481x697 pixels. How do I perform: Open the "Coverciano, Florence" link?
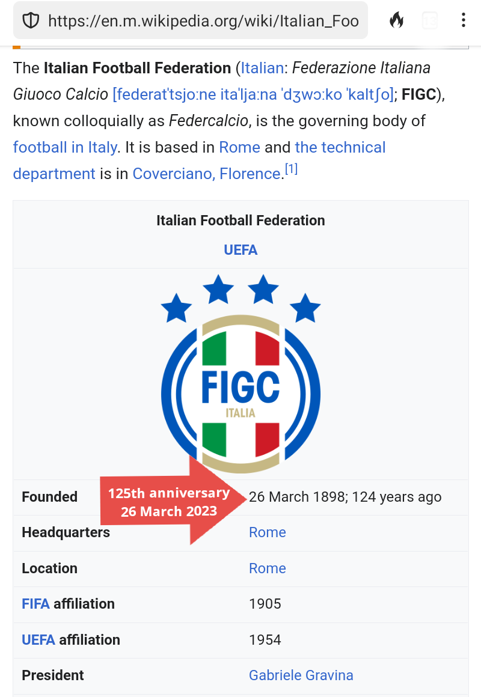point(207,174)
